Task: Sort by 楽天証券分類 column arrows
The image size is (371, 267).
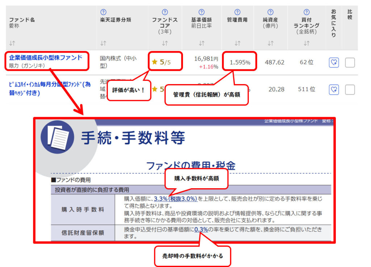Action: (103, 44)
